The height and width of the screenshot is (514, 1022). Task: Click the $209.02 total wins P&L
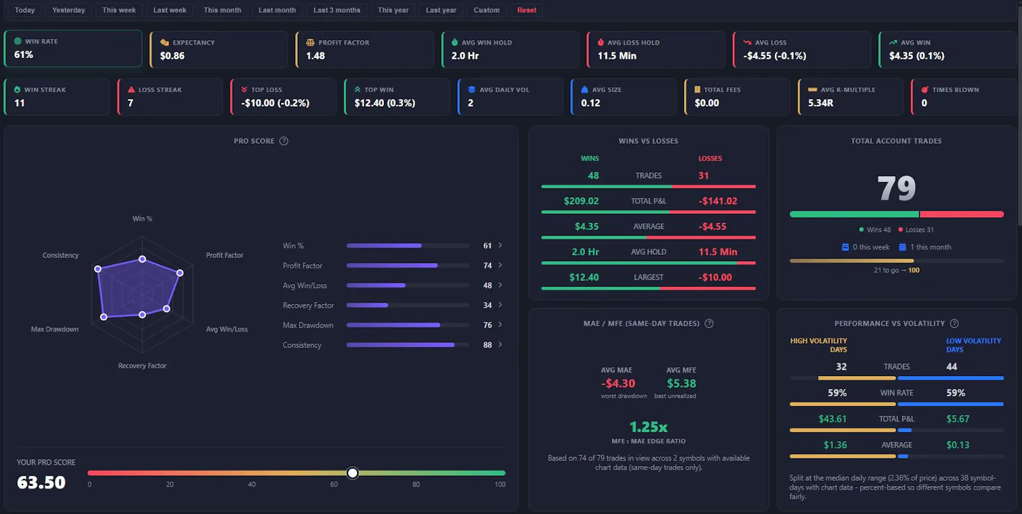click(581, 200)
